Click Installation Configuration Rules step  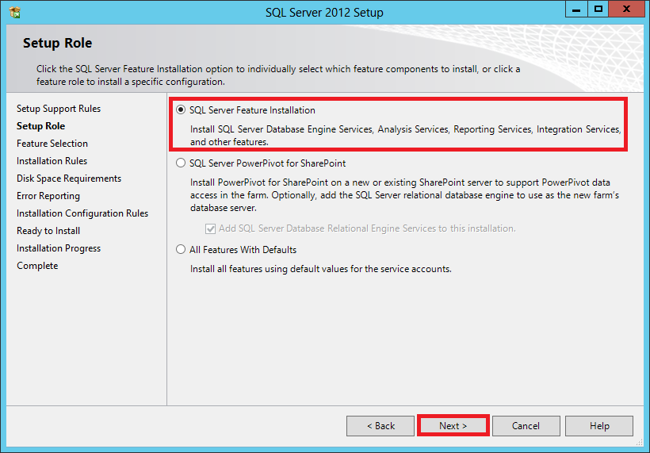click(82, 213)
